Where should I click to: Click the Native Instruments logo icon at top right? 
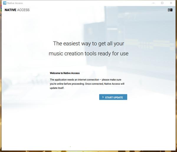point(170,10)
